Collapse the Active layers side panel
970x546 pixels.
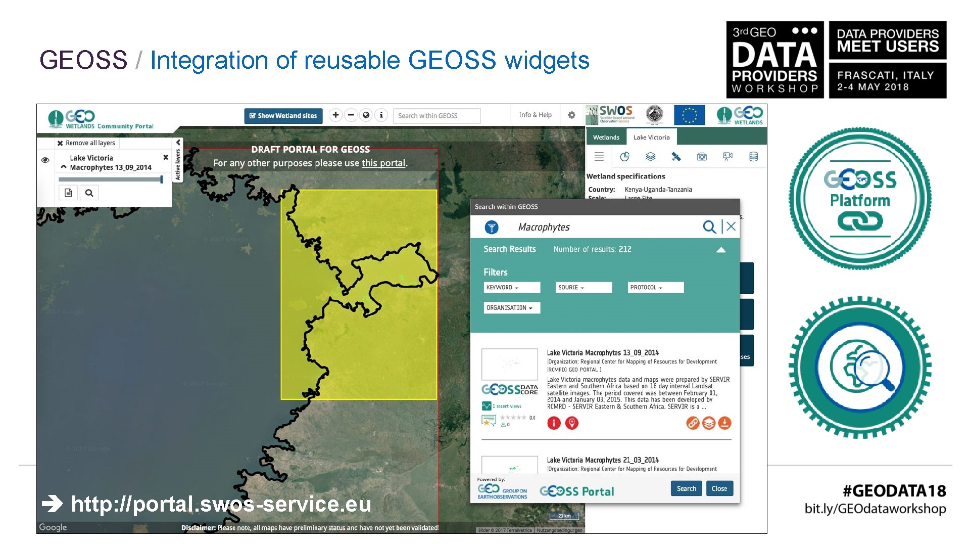[178, 143]
